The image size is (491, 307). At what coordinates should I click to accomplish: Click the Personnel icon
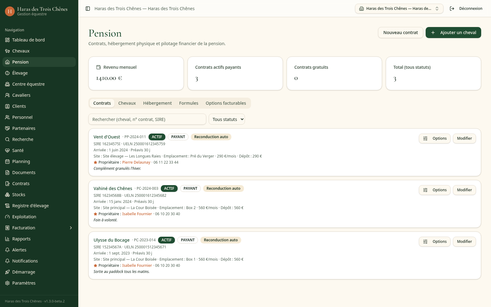tap(7, 117)
